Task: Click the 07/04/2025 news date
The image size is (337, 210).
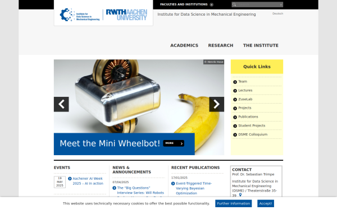Action: [121, 182]
